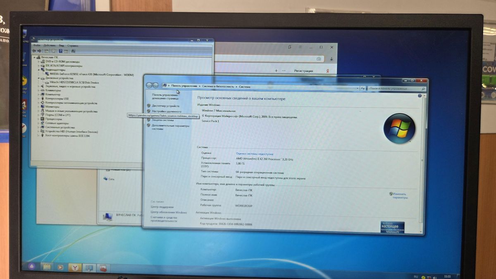Open the Вид menu in Device Manager

coord(61,45)
